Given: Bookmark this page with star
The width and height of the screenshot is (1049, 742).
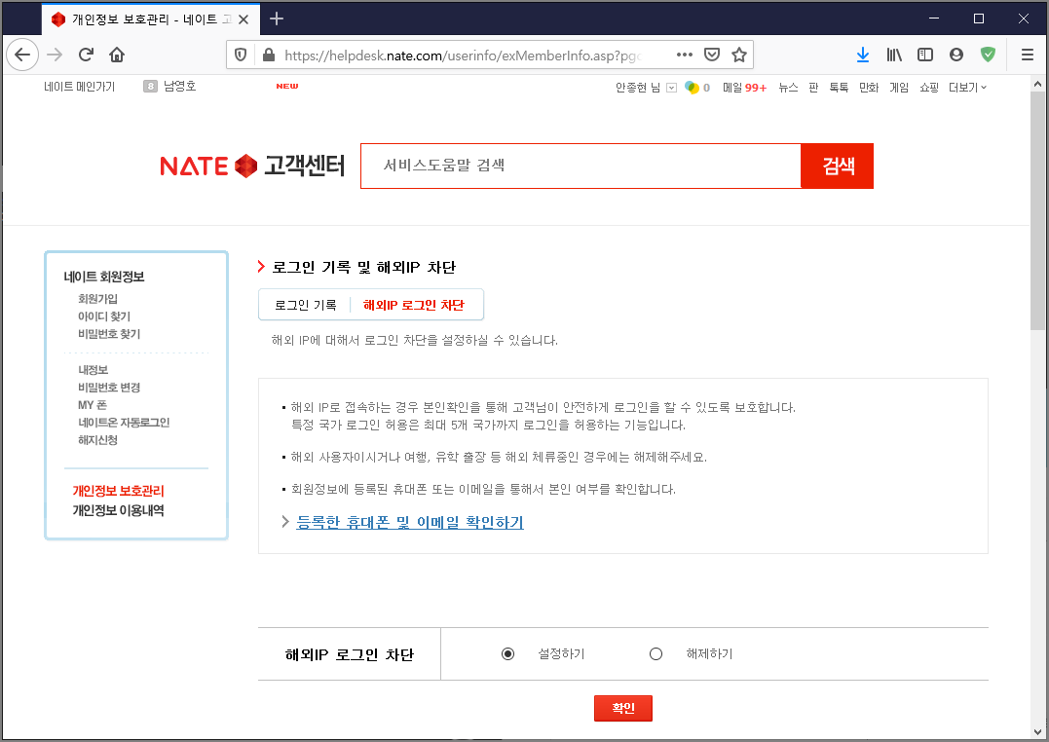Looking at the screenshot, I should 738,55.
